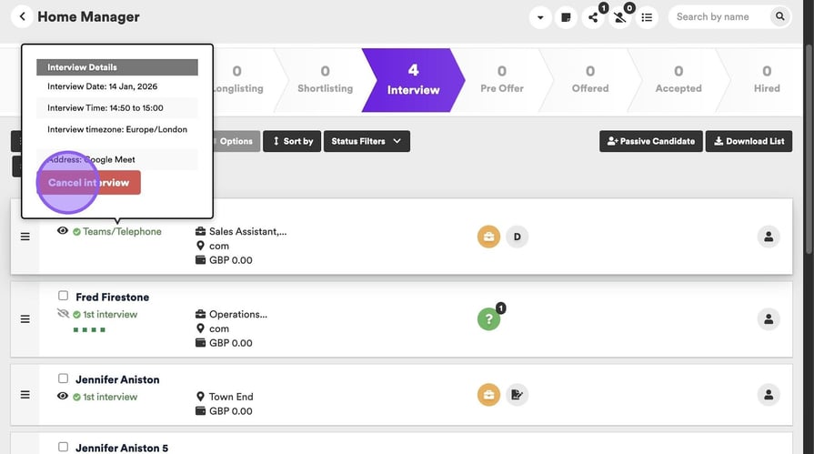Switch to the Shortlisting stage tab
Screen dimensions: 814x454
click(325, 79)
